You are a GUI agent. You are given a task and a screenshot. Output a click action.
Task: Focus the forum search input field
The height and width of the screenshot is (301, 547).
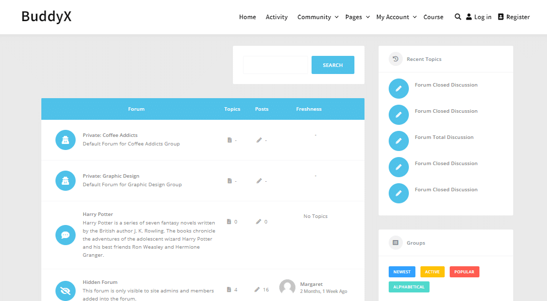click(275, 65)
